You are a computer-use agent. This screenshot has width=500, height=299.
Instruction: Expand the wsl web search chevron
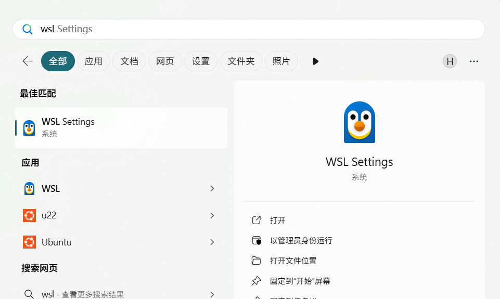tap(212, 294)
